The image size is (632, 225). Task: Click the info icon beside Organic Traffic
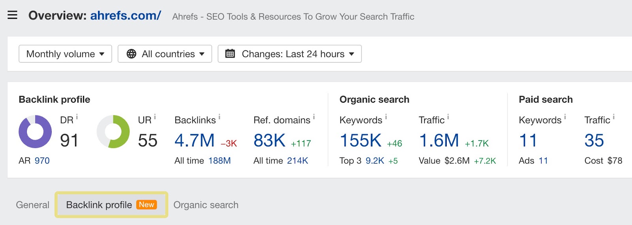(448, 117)
